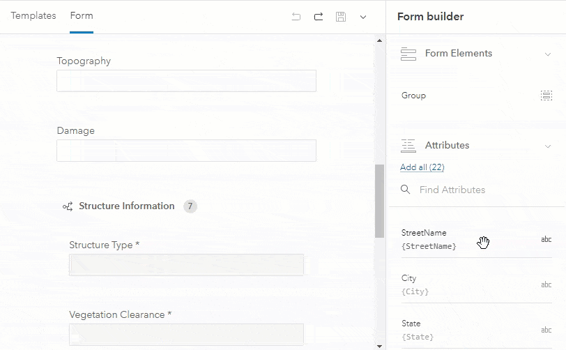
Task: Click the redo arrow icon
Action: pos(319,17)
